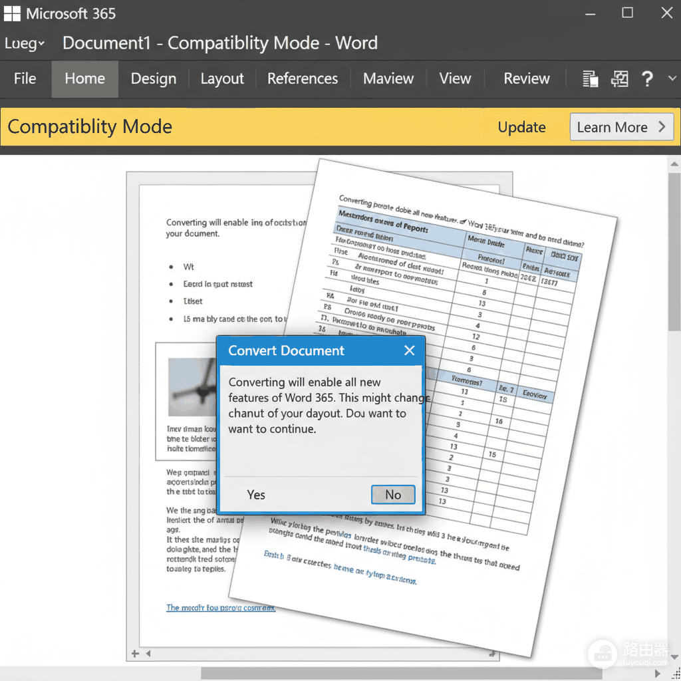Expand the ribbon options chevron
The height and width of the screenshot is (681, 681).
click(x=672, y=78)
